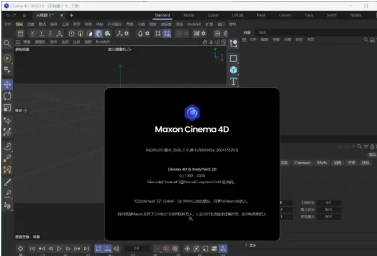Open viewport hamburger menu
377x256 pixels.
pyautogui.click(x=18, y=42)
